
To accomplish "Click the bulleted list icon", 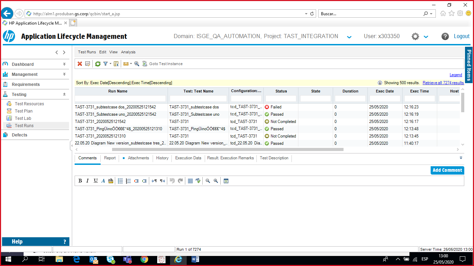I will pos(120,181).
